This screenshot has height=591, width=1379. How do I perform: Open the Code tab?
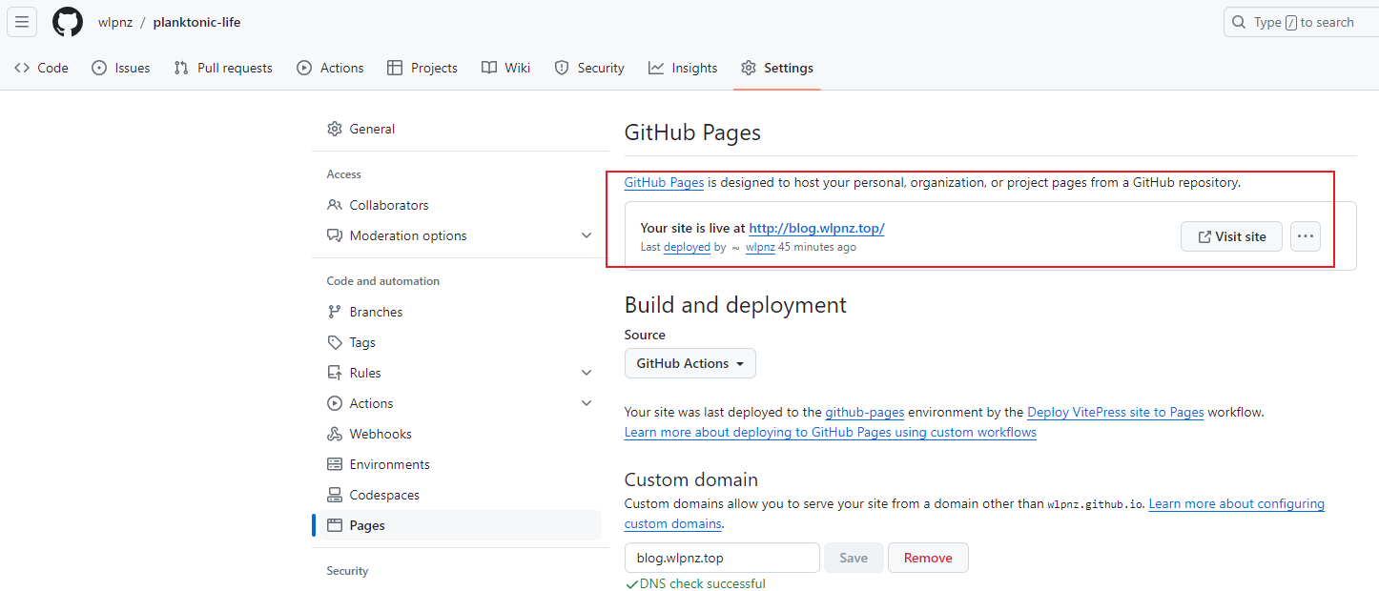(42, 68)
